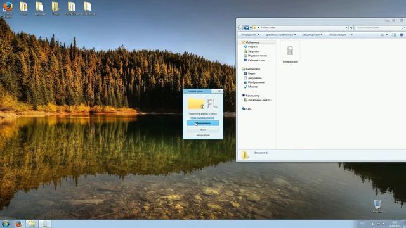This screenshot has width=406, height=228.
Task: Minimize the Folder Locker dialog
Action: 213,91
